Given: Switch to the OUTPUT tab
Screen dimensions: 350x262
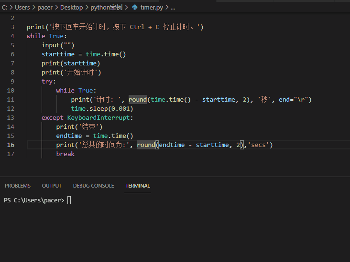Looking at the screenshot, I should pos(52,186).
